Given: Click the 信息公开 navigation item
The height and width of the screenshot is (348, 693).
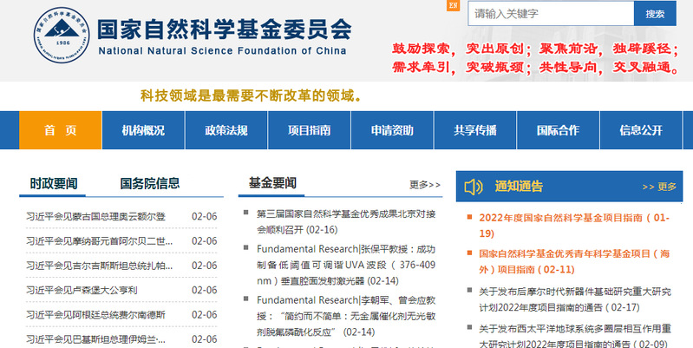Looking at the screenshot, I should coord(641,130).
